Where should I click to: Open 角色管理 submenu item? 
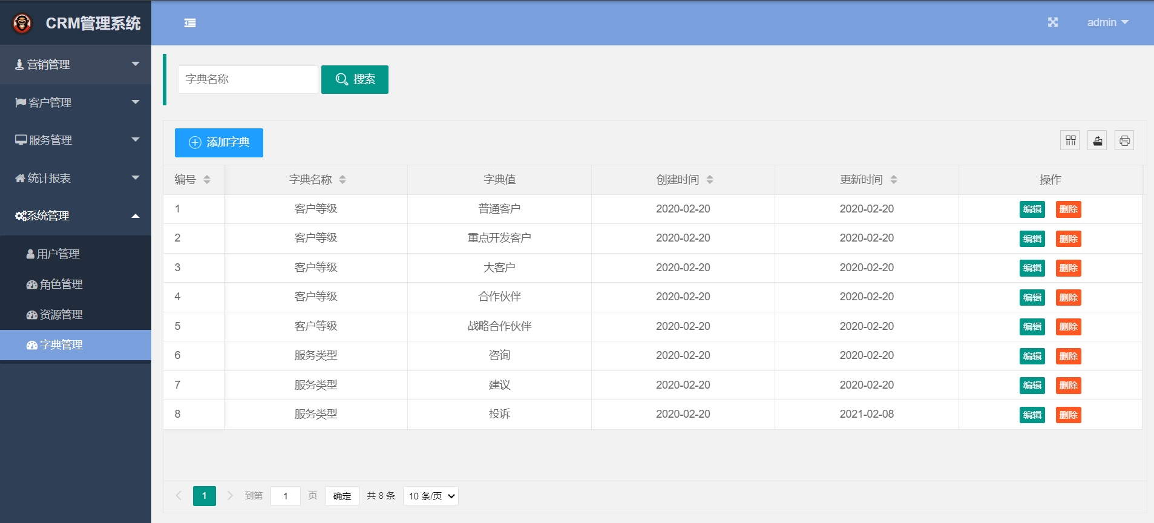pyautogui.click(x=76, y=285)
